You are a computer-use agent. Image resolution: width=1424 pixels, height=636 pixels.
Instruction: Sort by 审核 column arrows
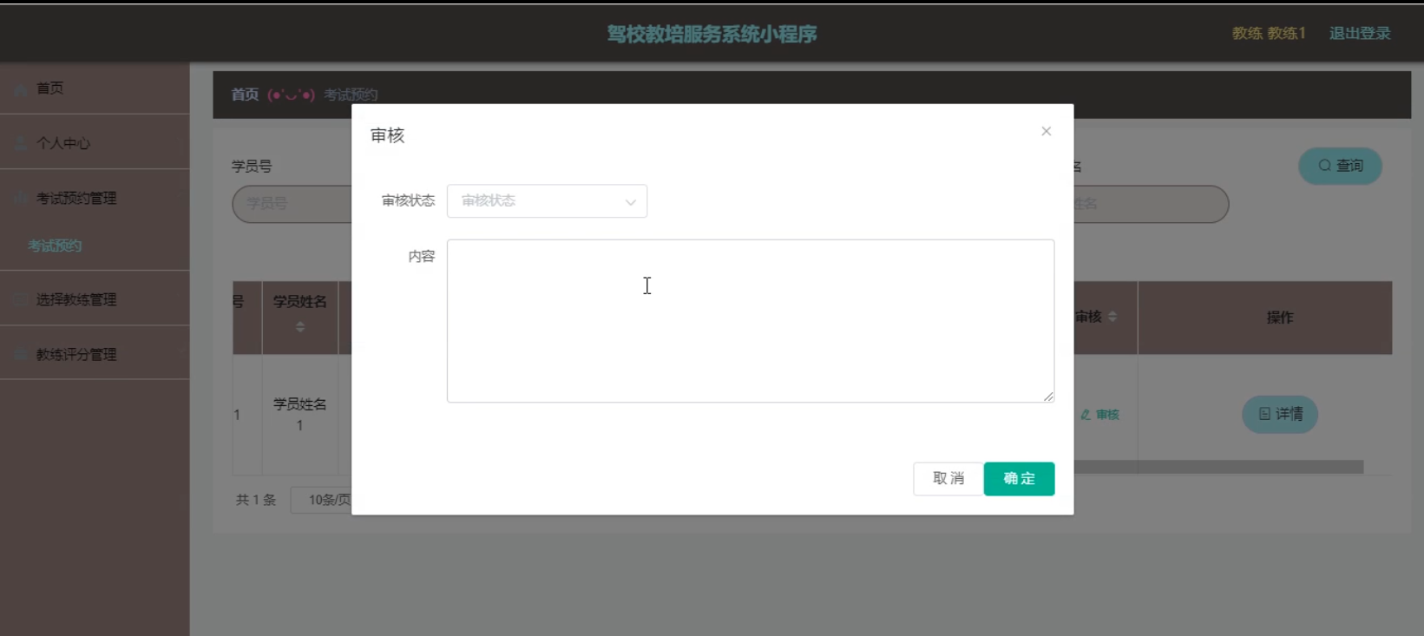[1112, 317]
